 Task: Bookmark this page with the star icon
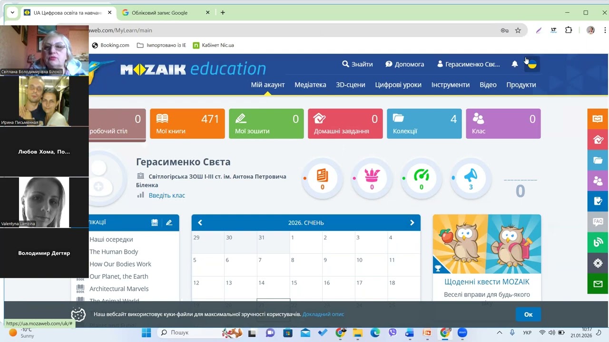(x=518, y=30)
